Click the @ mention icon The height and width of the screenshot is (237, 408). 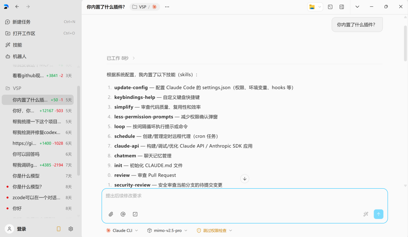pyautogui.click(x=123, y=214)
